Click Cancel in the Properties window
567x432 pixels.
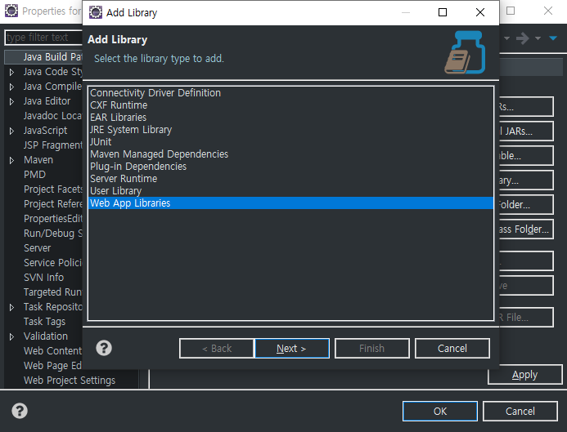520,411
